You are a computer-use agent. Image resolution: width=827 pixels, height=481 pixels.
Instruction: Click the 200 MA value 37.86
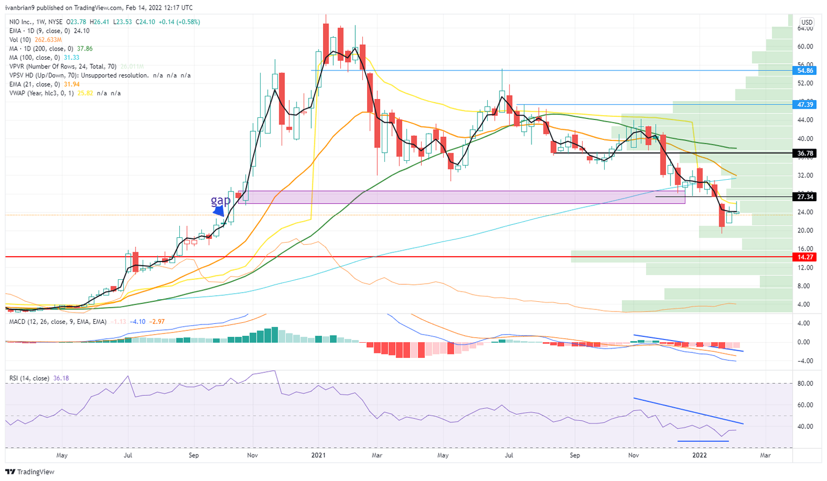85,48
